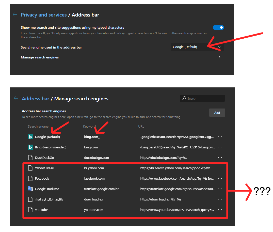
Task: Click the YouTube search engine icon
Action: click(30, 210)
